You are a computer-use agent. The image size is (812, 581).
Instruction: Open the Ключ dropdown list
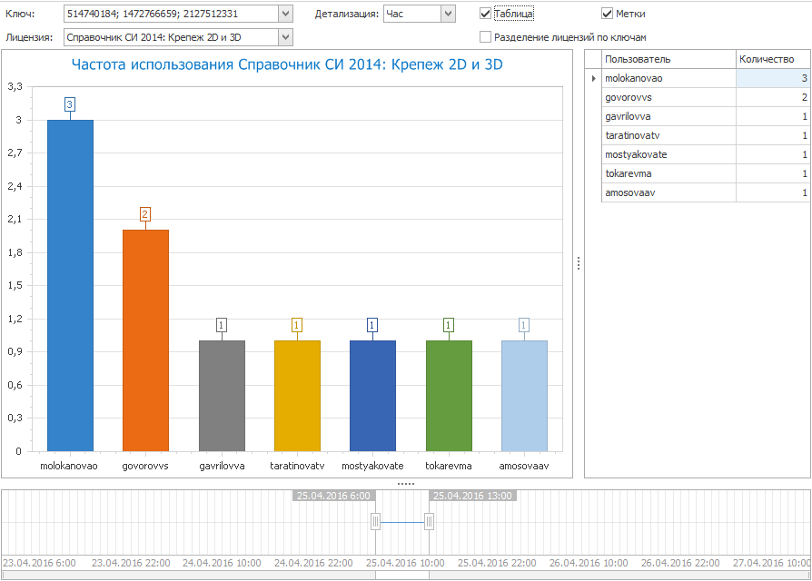pos(285,14)
